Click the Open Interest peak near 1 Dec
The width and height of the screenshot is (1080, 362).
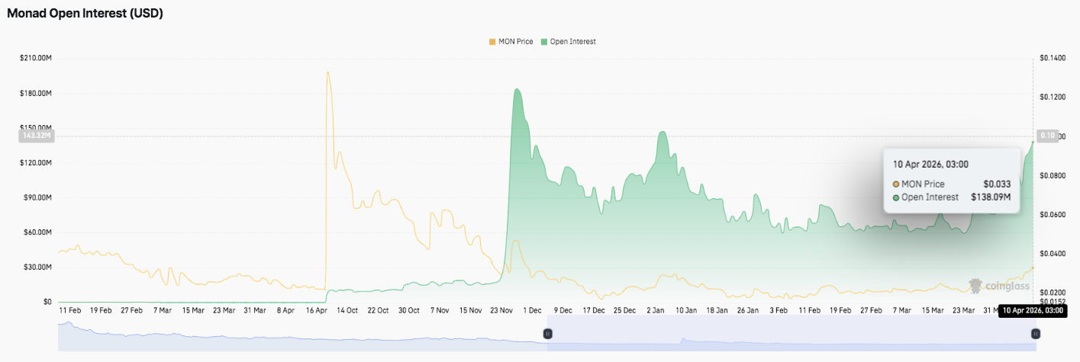tap(517, 90)
